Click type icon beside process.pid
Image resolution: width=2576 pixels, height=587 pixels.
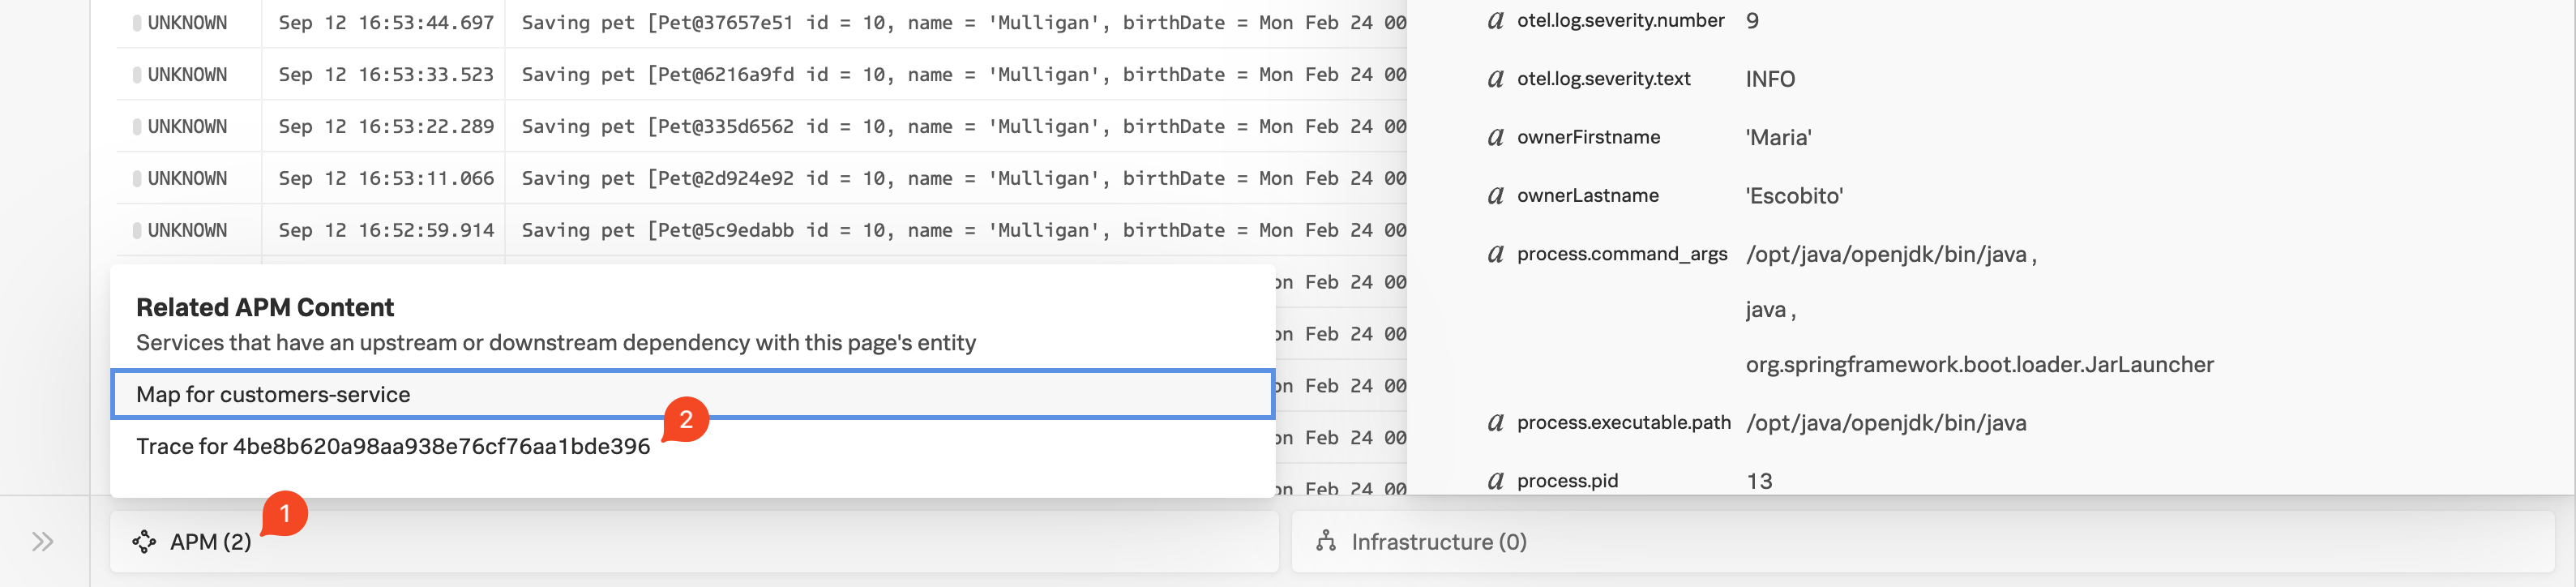tap(1495, 481)
